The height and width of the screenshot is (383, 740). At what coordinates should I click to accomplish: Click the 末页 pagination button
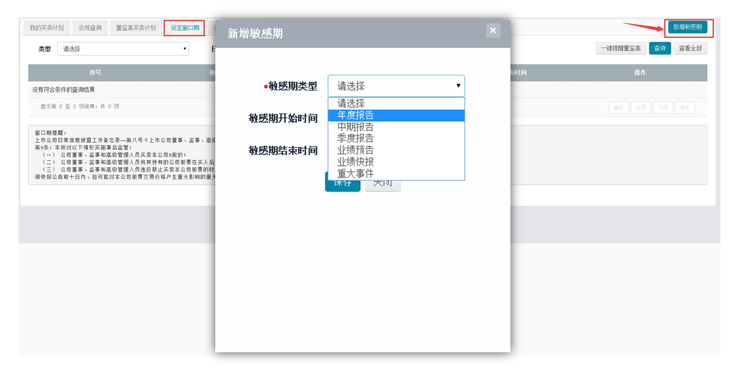click(684, 108)
